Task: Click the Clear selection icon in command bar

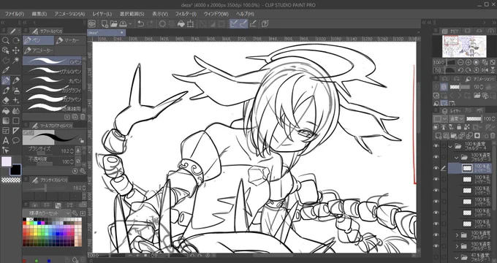Action: click(162, 24)
